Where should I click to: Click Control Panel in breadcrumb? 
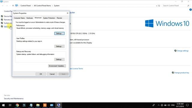coord(25,6)
